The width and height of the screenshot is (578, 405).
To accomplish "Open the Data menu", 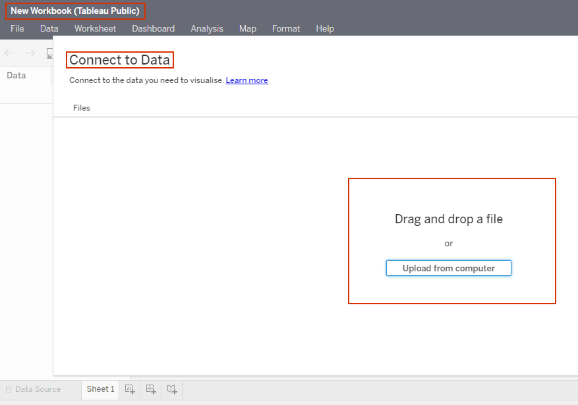I will point(49,29).
